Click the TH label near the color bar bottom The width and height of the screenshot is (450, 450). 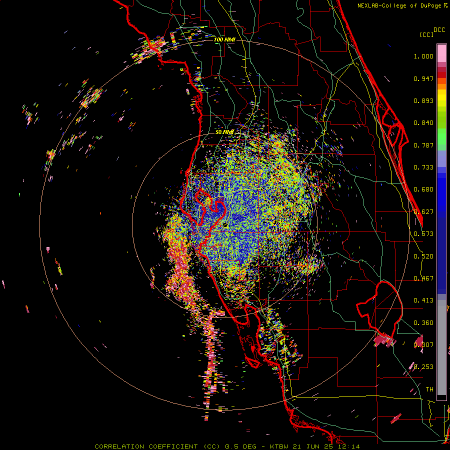pyautogui.click(x=429, y=389)
